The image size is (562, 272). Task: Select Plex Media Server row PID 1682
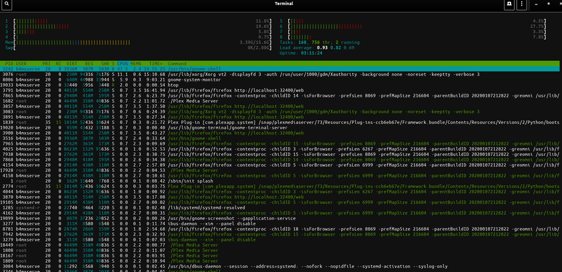[281, 101]
